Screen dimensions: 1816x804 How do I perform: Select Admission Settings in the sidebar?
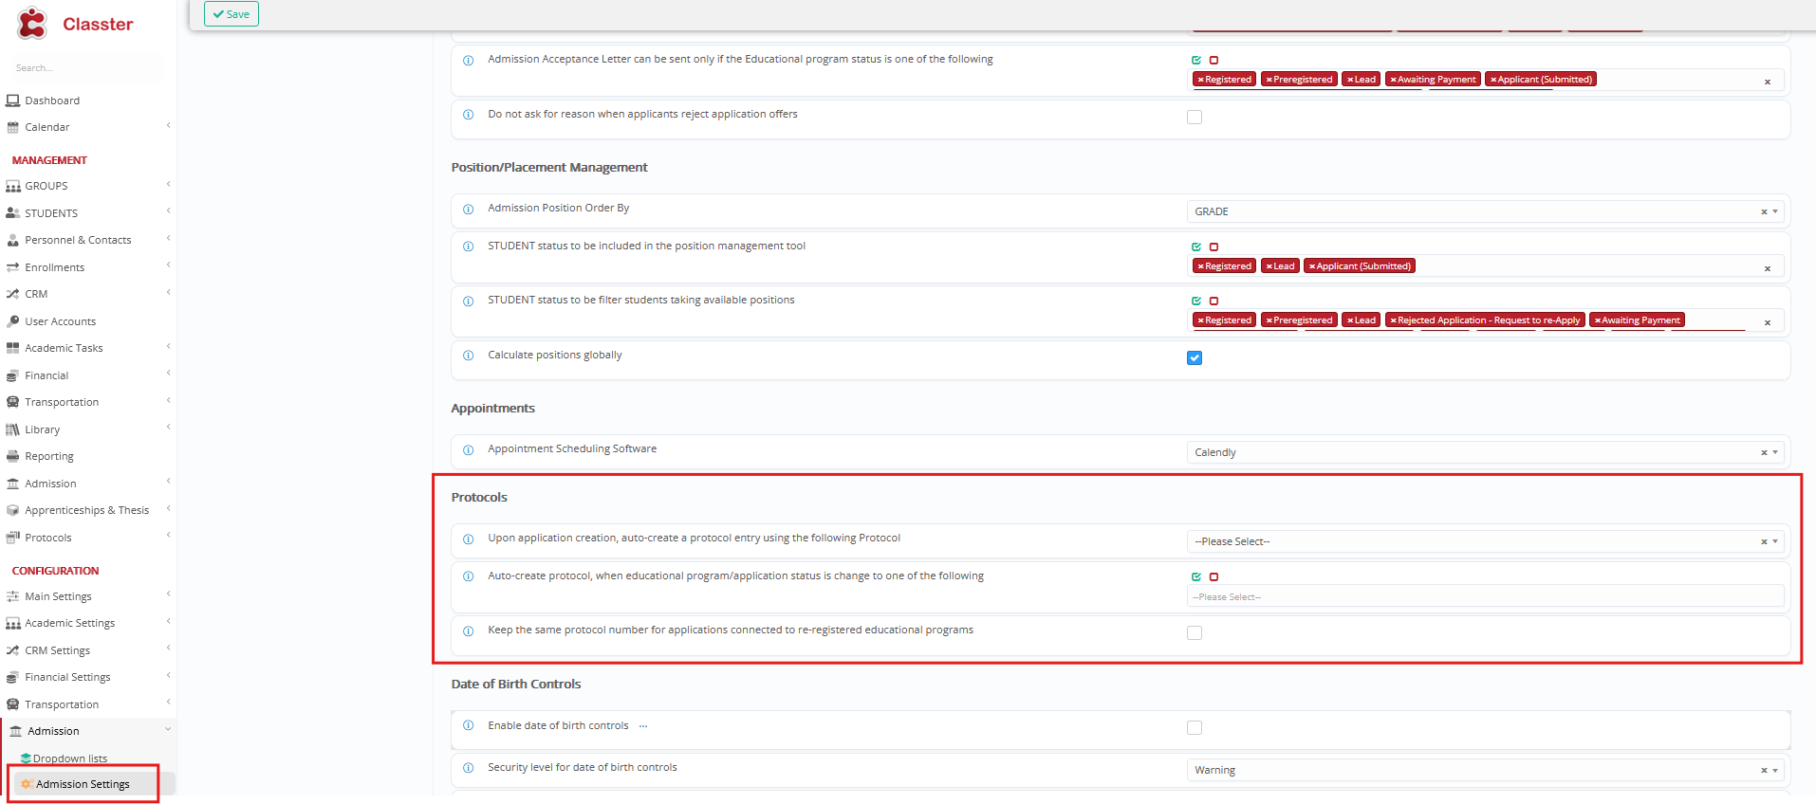(83, 784)
